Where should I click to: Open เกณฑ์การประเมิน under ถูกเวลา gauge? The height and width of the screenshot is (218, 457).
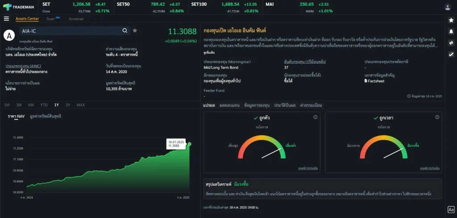tap(430, 168)
